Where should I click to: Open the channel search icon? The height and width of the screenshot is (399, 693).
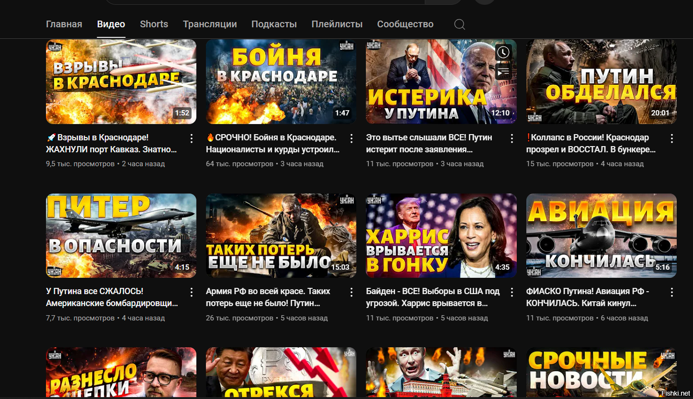(x=459, y=24)
